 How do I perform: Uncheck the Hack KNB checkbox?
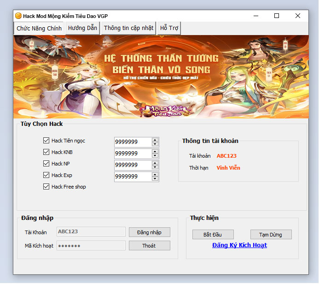click(x=46, y=152)
